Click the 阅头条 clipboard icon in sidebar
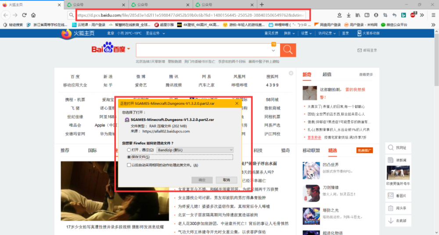 [391, 208]
